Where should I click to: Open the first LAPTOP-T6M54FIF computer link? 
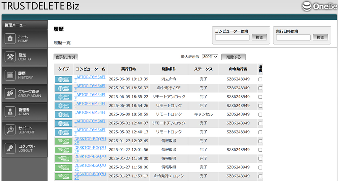(90, 77)
